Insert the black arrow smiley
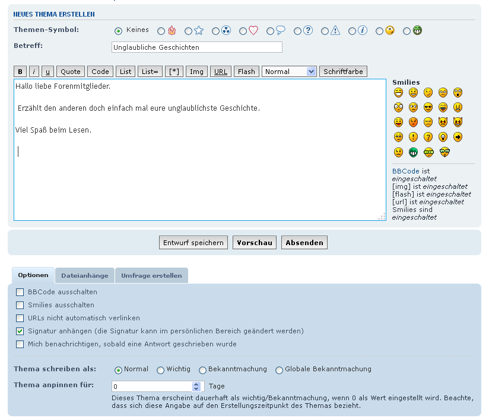 458,137
